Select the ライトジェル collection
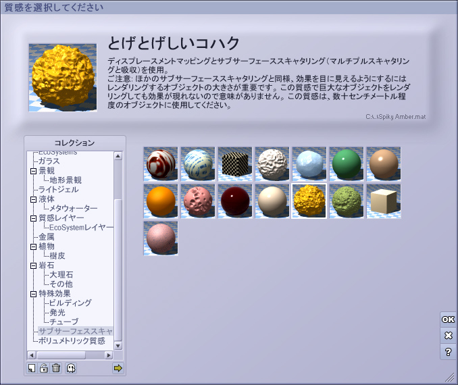 point(58,190)
